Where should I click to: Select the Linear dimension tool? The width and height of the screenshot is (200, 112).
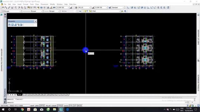pos(3,7)
